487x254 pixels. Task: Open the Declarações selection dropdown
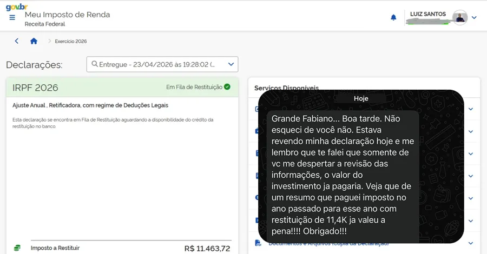click(x=162, y=64)
